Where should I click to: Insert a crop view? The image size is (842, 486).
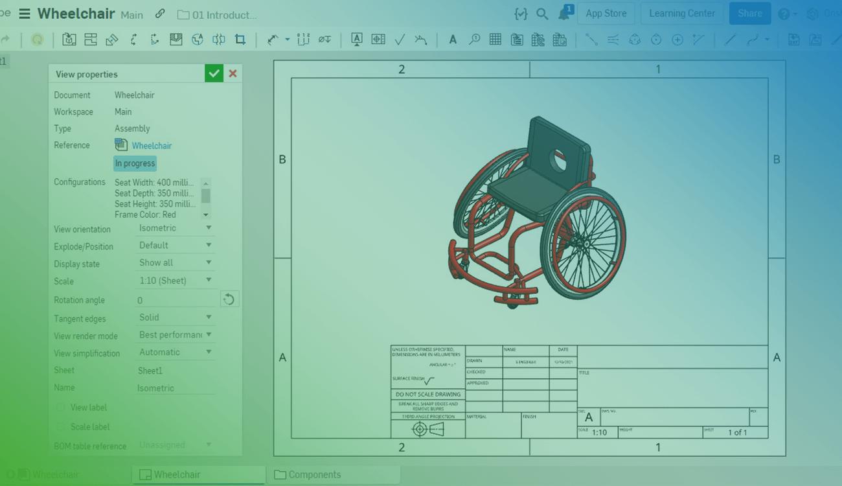point(240,40)
